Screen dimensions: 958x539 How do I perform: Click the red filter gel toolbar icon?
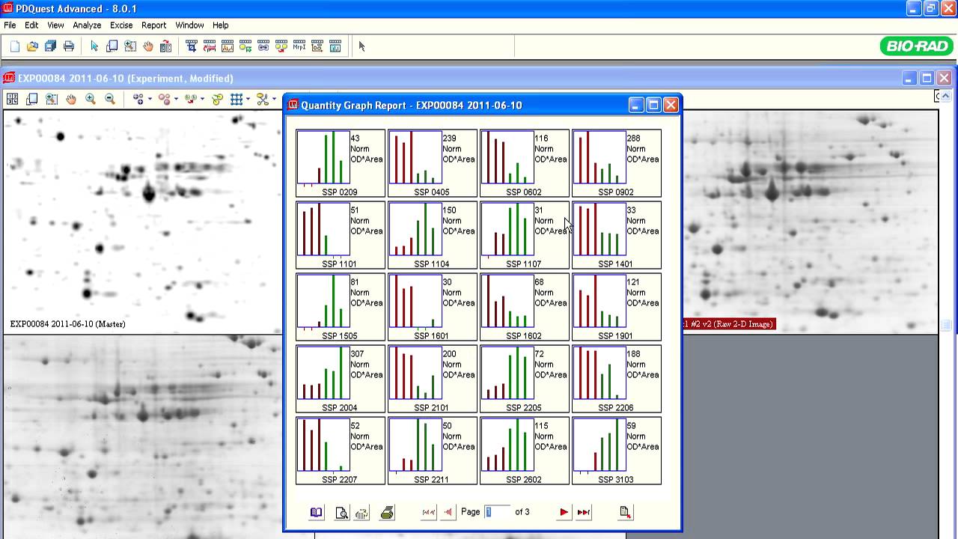(210, 46)
